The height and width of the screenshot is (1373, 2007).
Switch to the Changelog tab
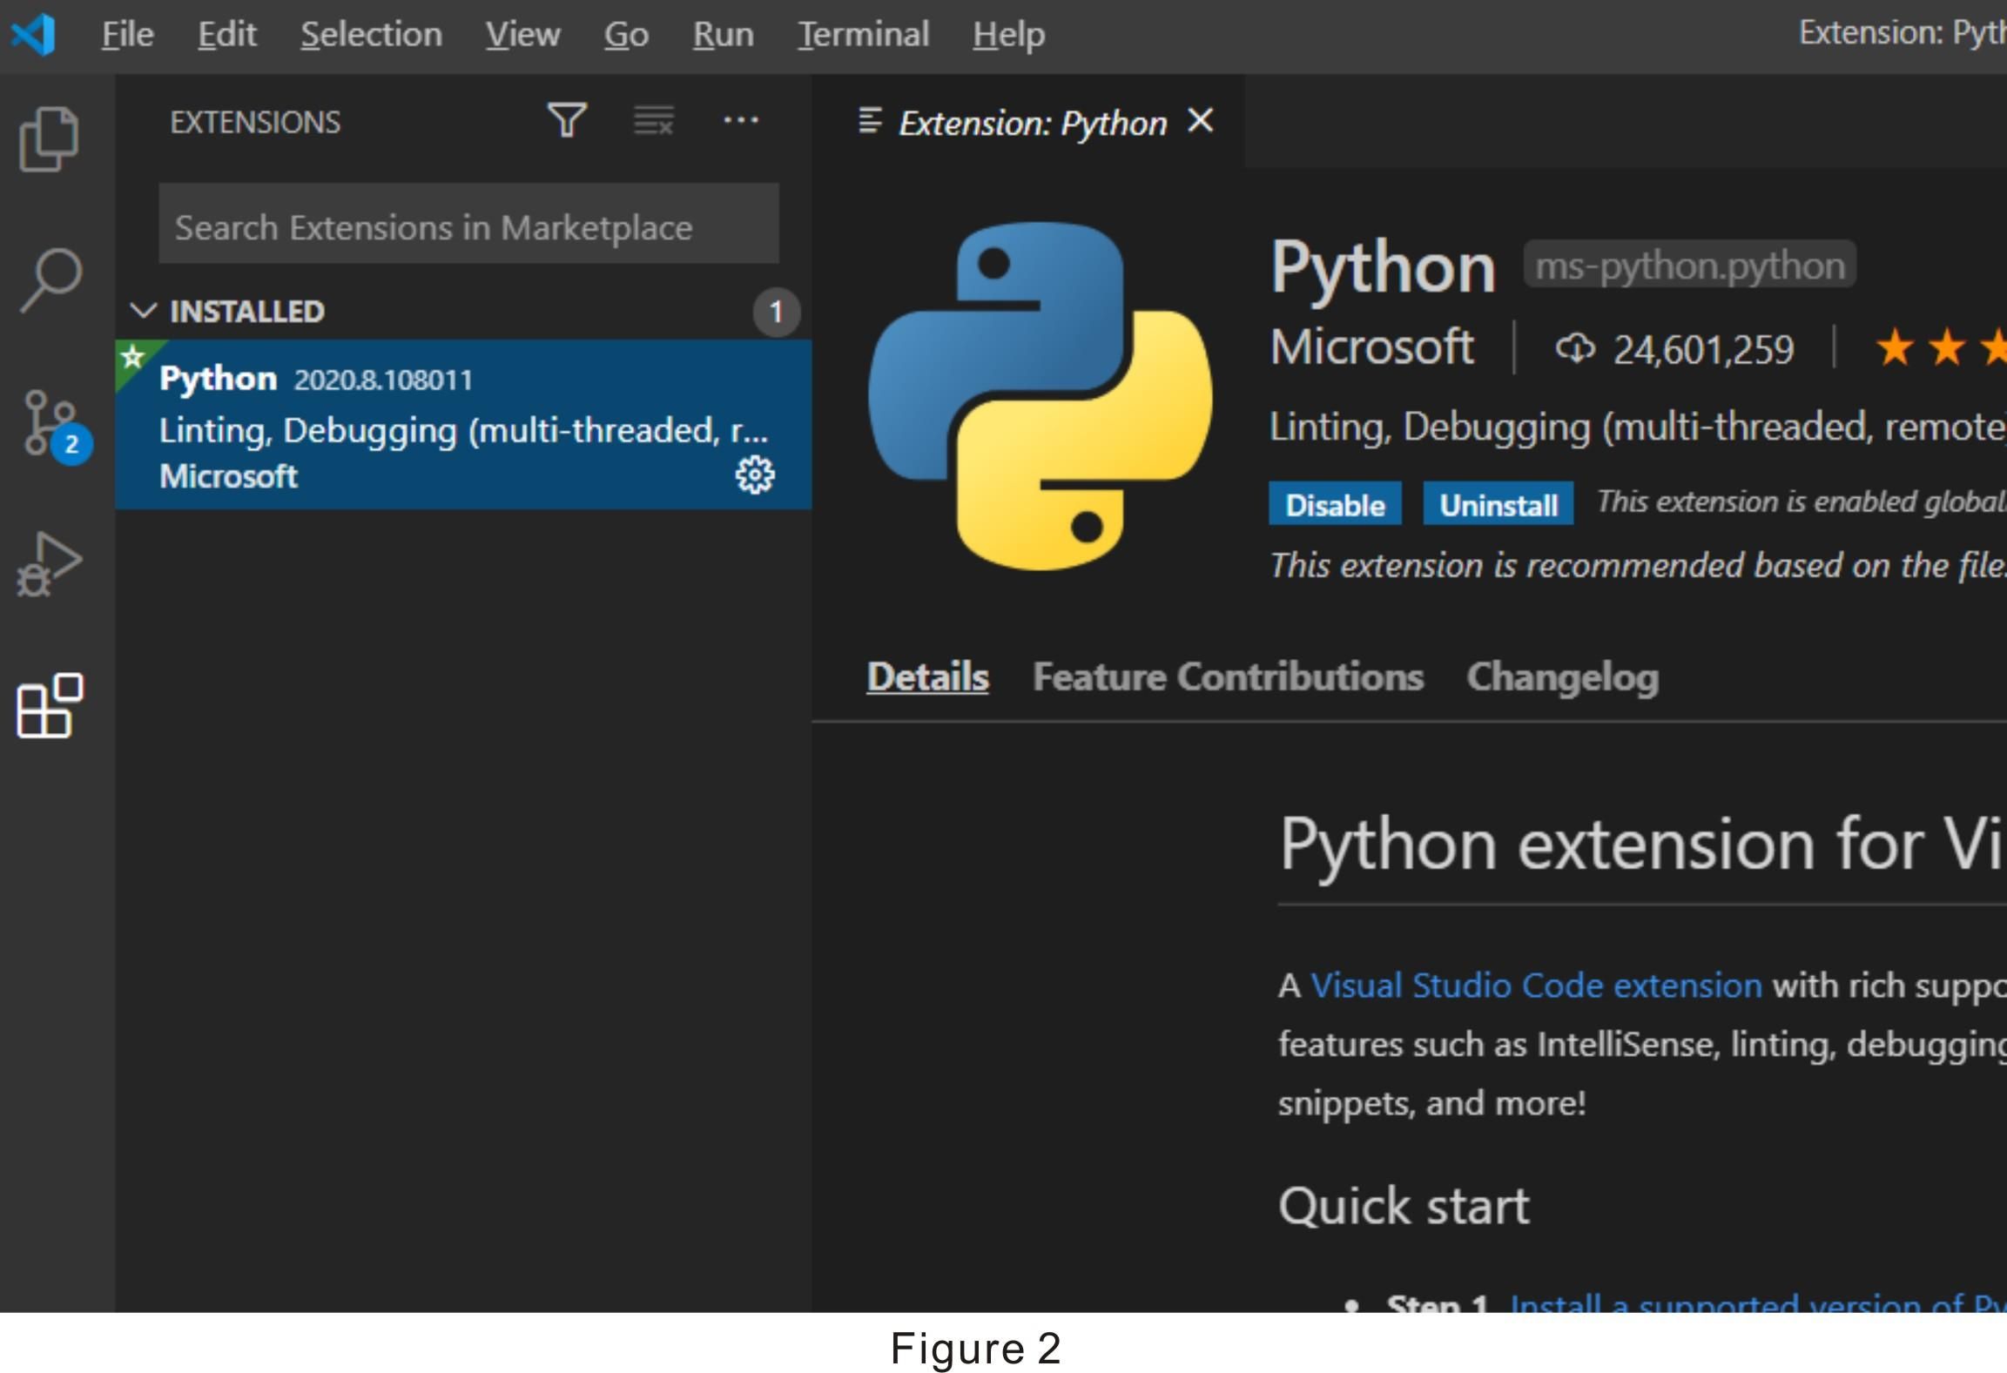(x=1562, y=676)
